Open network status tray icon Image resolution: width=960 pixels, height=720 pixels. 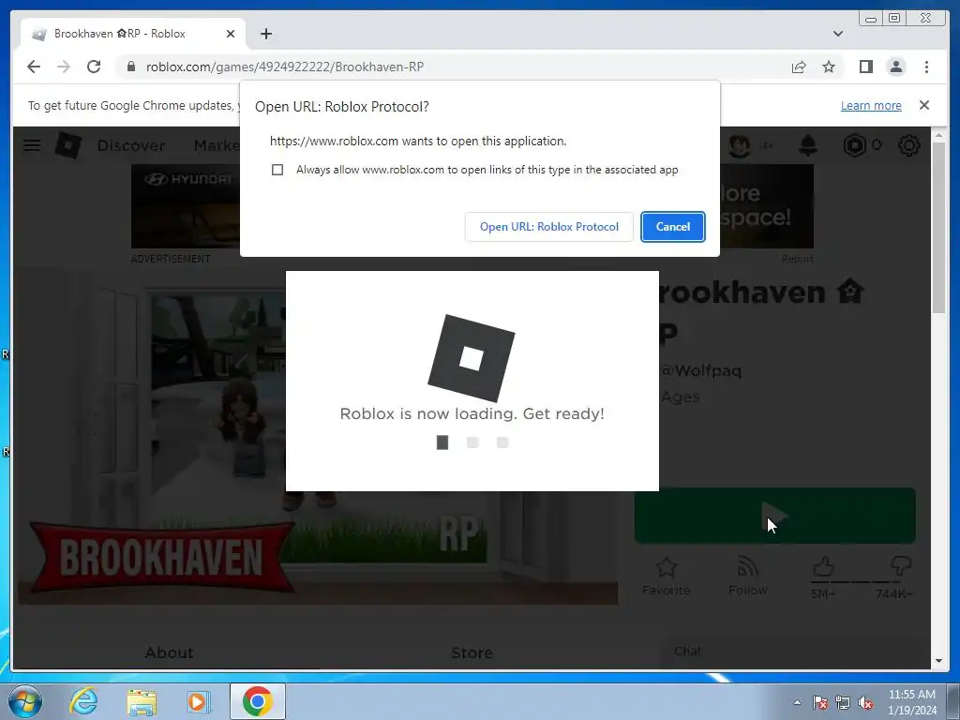pos(843,702)
